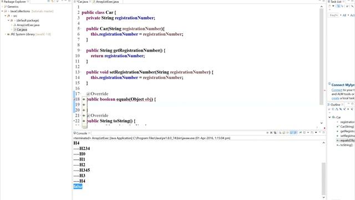355x200 pixels.
Task: Open the Open Console dropdown arrow
Action: pyautogui.click(x=316, y=133)
